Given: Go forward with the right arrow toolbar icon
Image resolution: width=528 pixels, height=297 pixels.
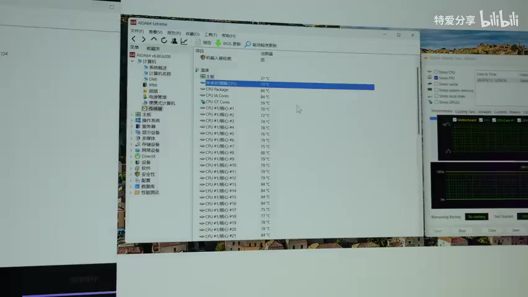Looking at the screenshot, I should 143,40.
